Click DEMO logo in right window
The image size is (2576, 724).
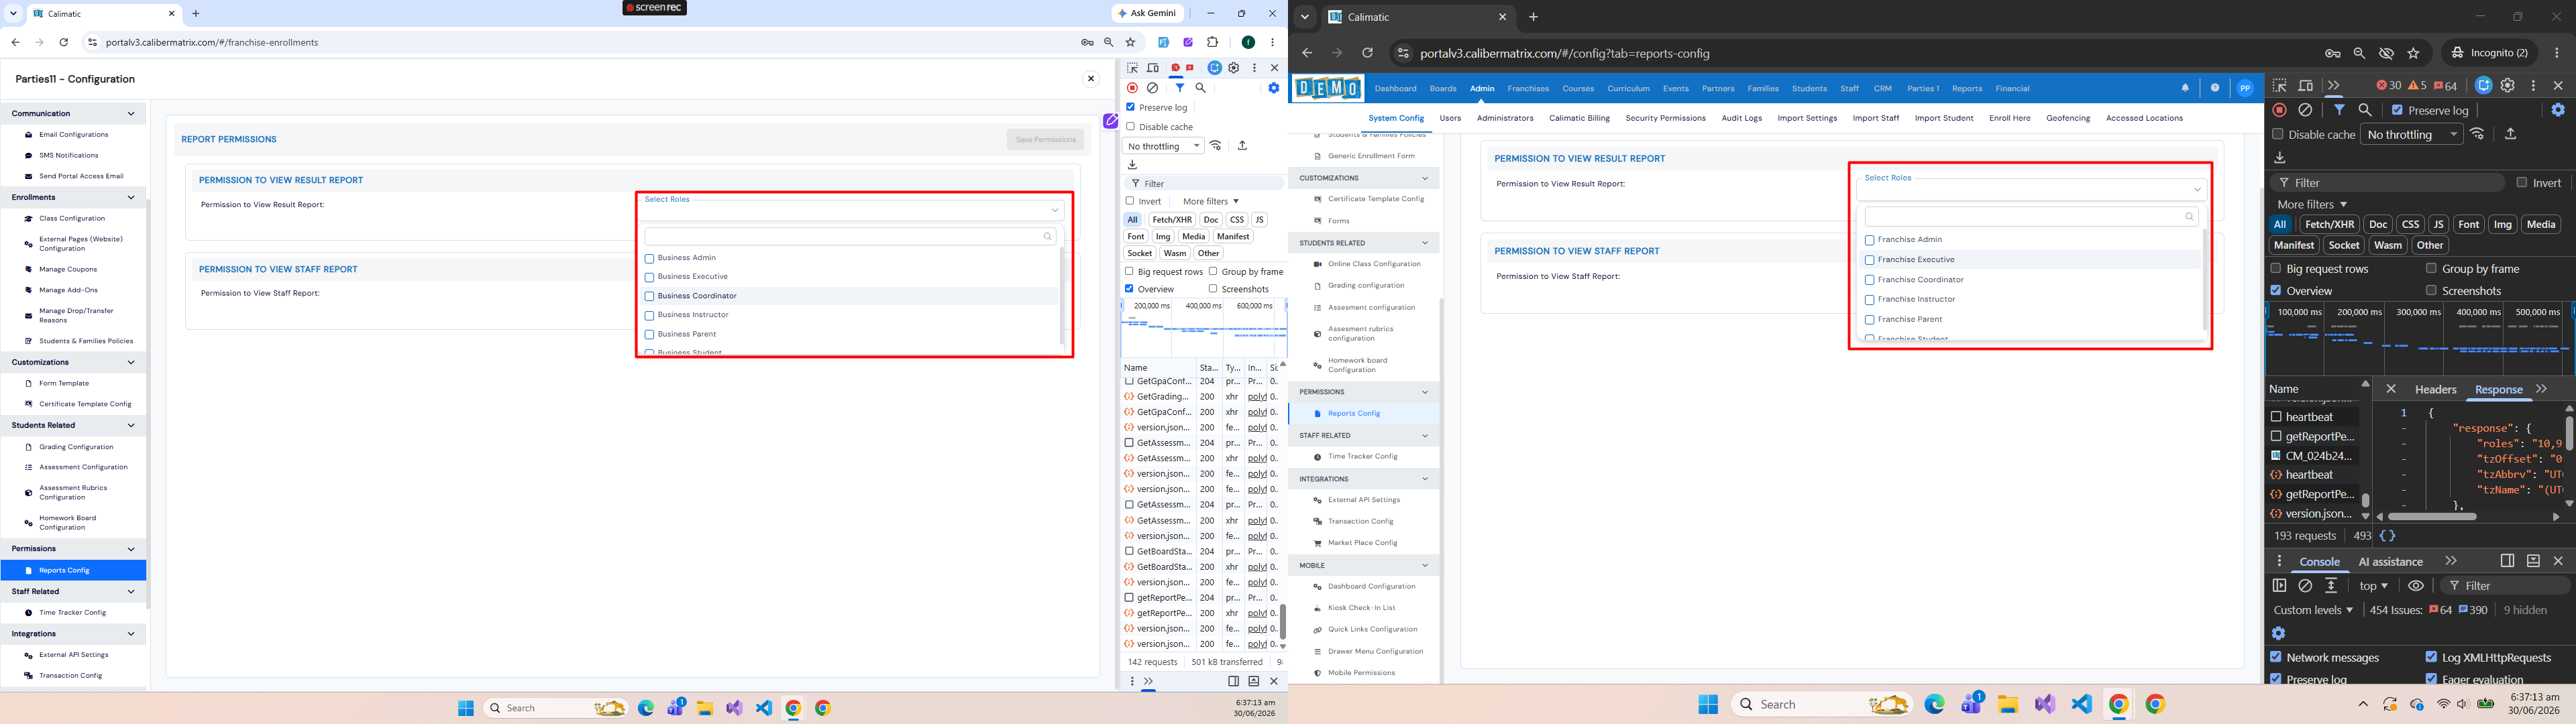(1328, 88)
